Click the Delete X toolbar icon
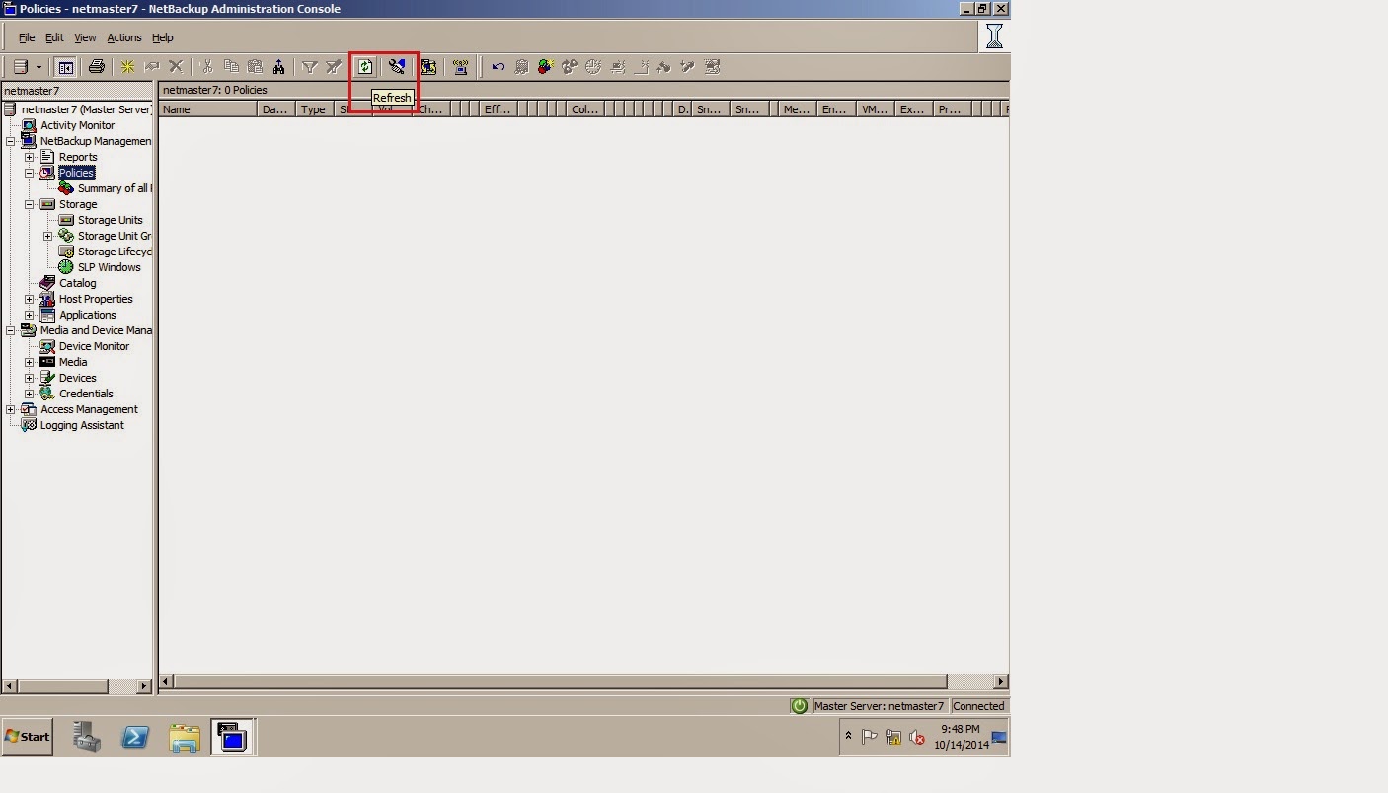Viewport: 1388px width, 793px height. 176,67
